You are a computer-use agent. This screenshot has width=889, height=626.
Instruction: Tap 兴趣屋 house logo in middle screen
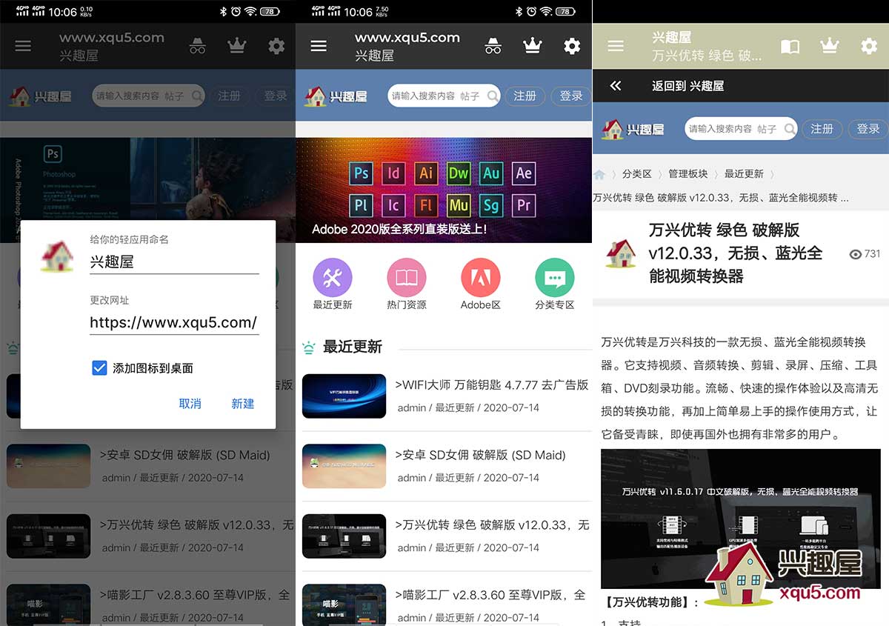336,96
